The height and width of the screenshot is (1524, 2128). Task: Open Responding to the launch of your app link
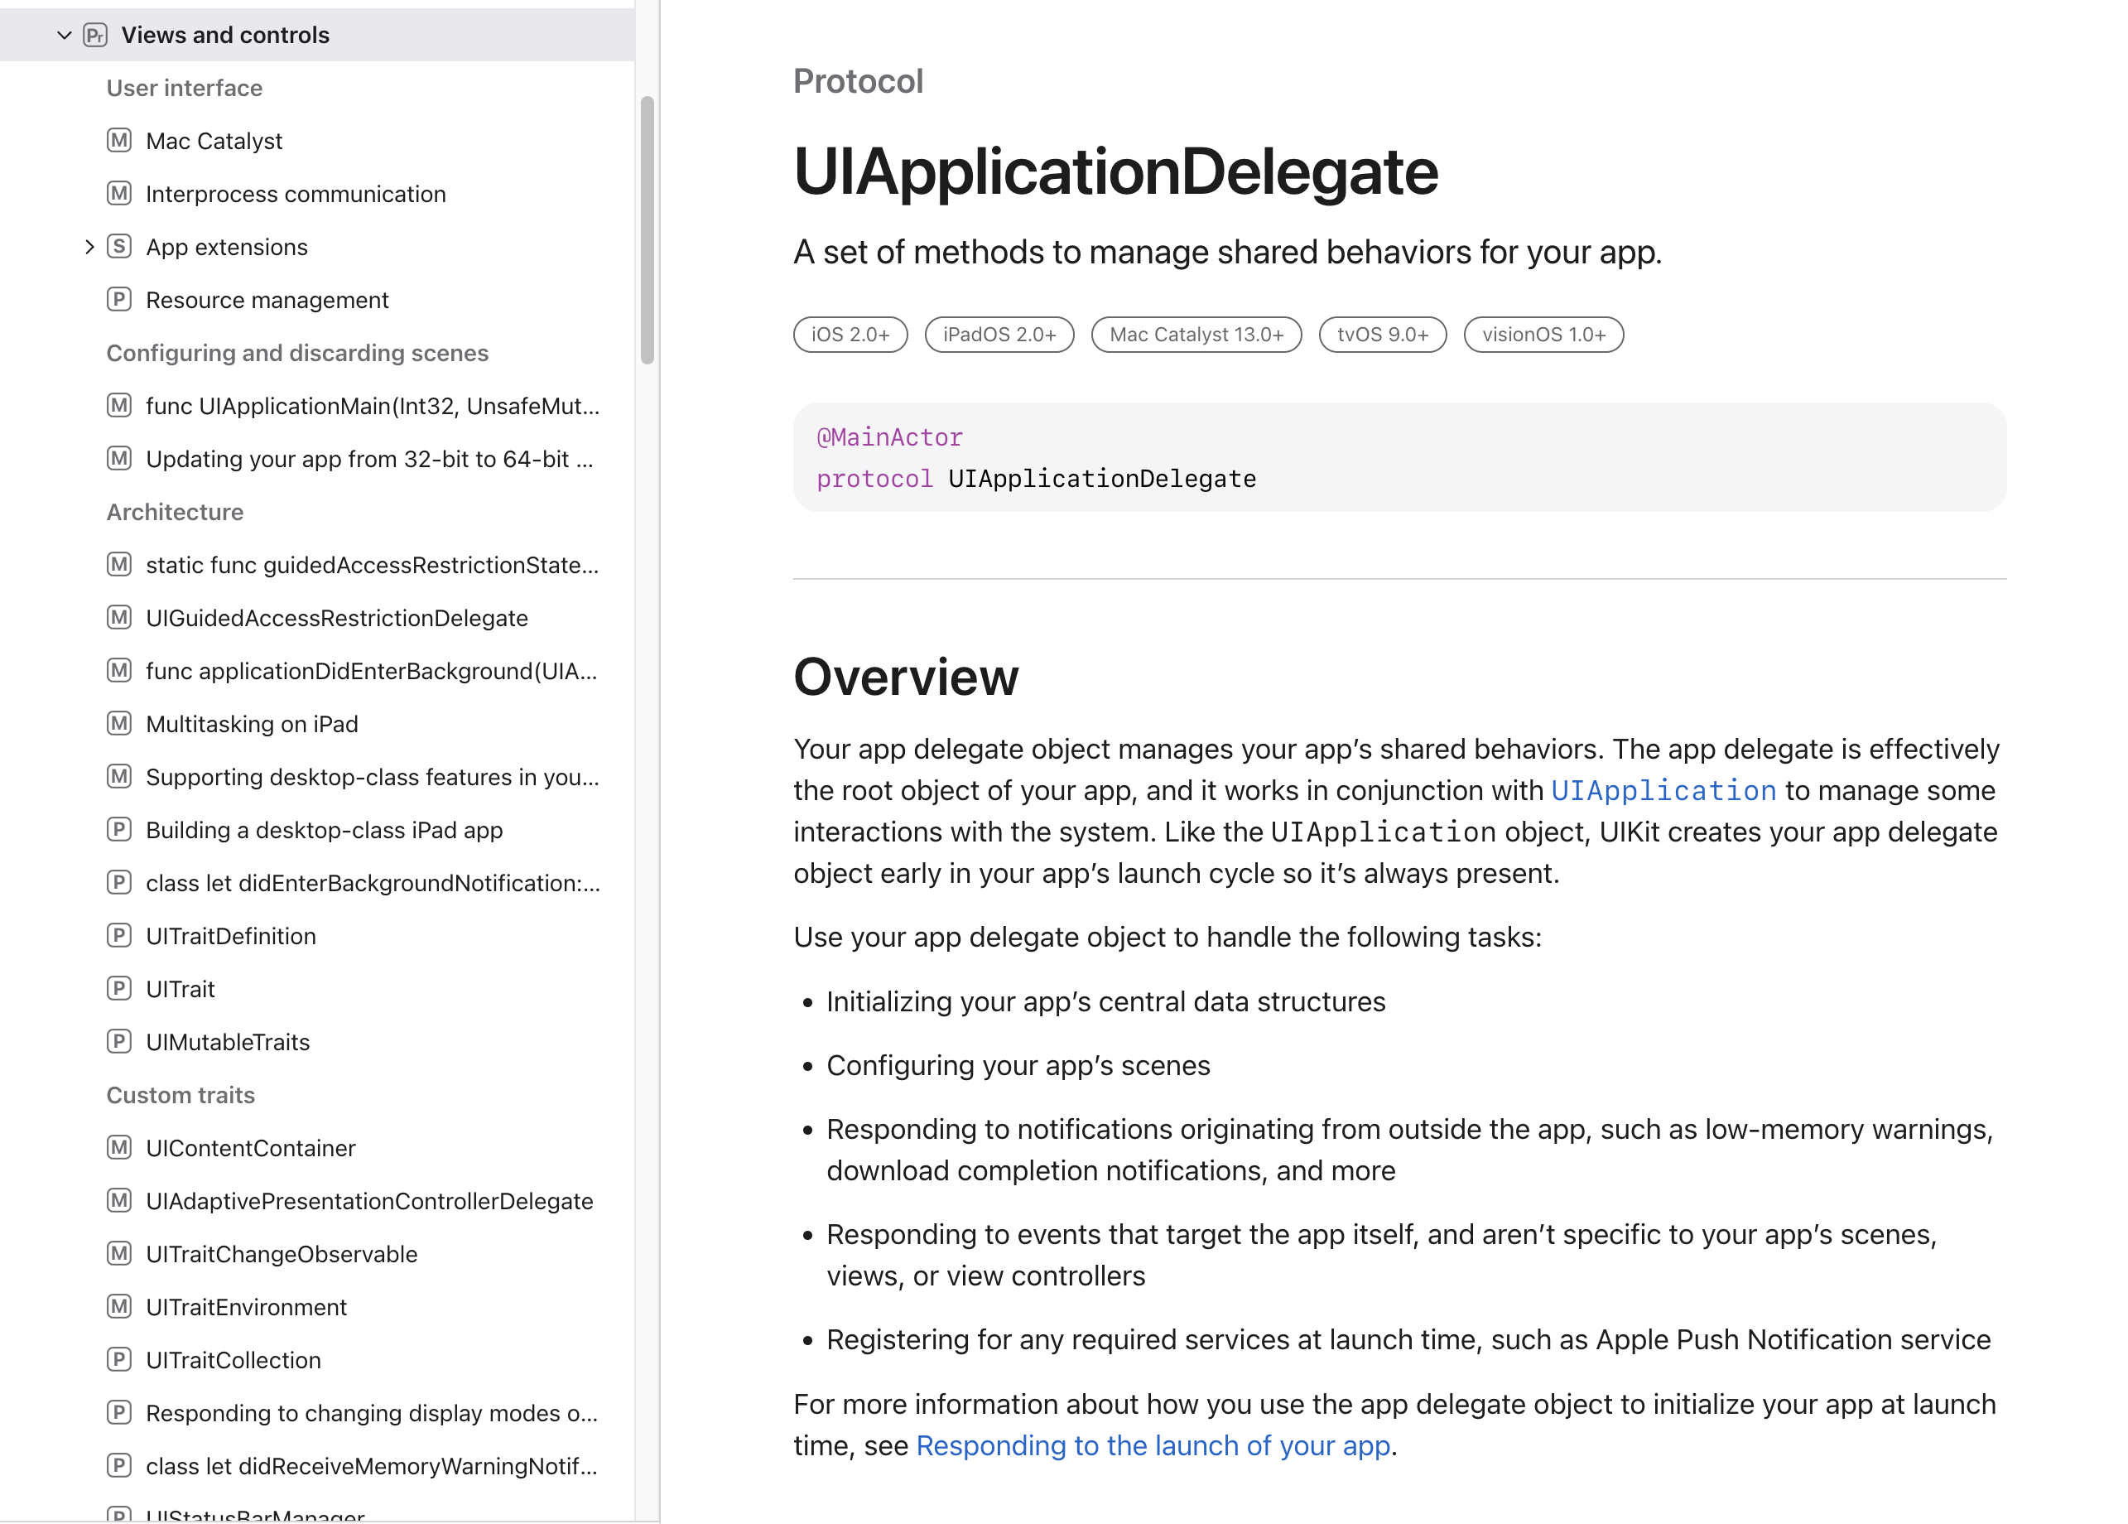click(x=1153, y=1446)
